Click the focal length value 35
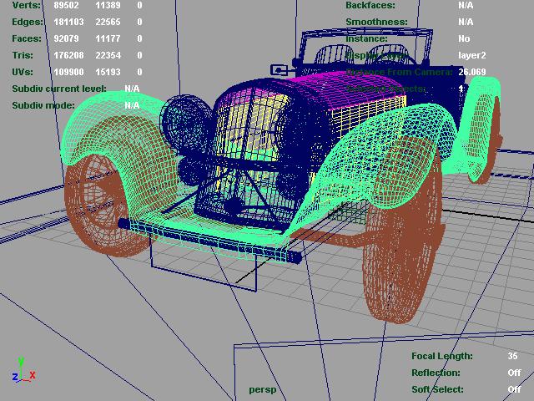Image resolution: width=534 pixels, height=401 pixels. pyautogui.click(x=512, y=356)
